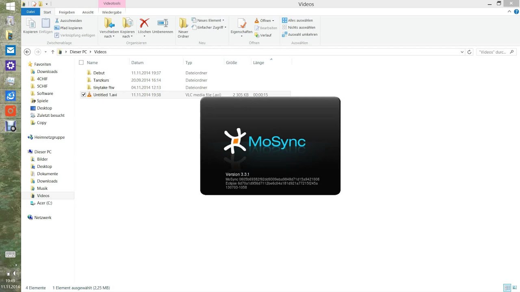Open Dokumente under Dieser PC

(48, 174)
